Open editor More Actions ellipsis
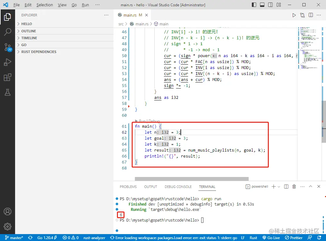The image size is (326, 241). tap(319, 15)
